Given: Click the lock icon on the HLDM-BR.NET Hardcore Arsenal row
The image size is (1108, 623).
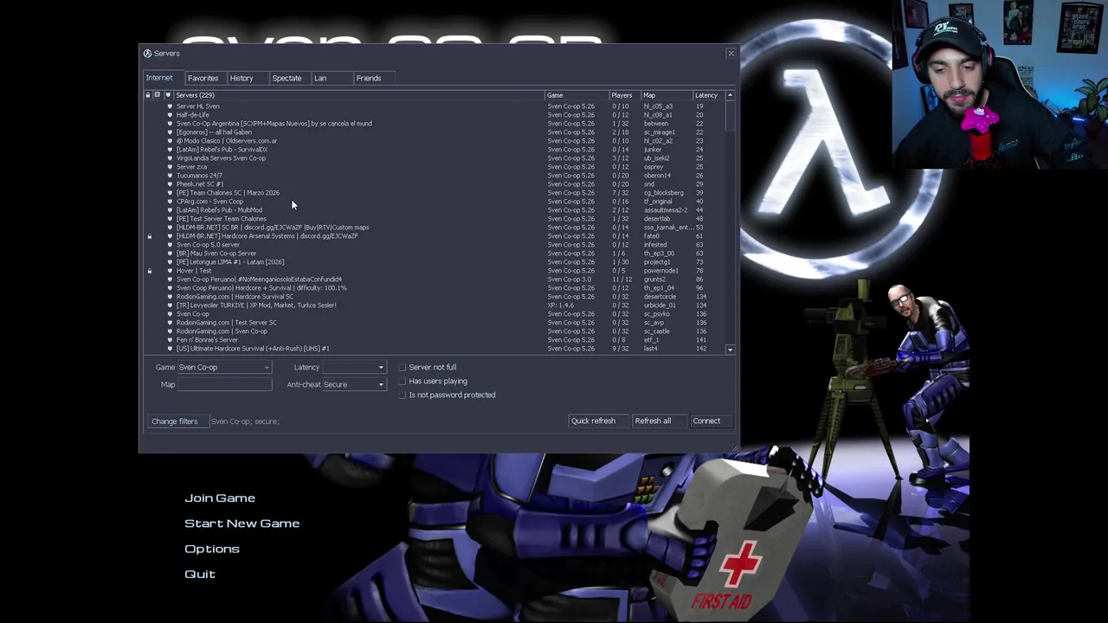Looking at the screenshot, I should click(x=149, y=236).
